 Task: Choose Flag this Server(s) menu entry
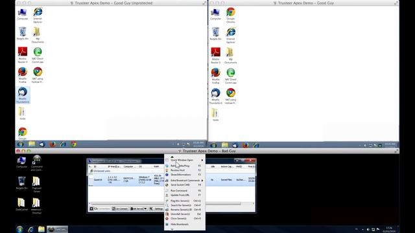[184, 201]
